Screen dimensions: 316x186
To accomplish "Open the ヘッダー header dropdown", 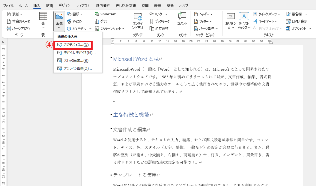I will [x=203, y=14].
